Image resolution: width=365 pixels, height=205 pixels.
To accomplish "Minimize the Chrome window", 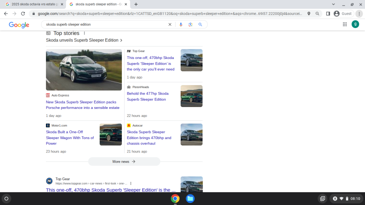I will [343, 4].
